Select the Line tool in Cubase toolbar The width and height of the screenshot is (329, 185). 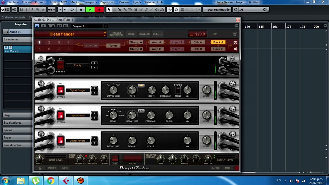tap(151, 10)
